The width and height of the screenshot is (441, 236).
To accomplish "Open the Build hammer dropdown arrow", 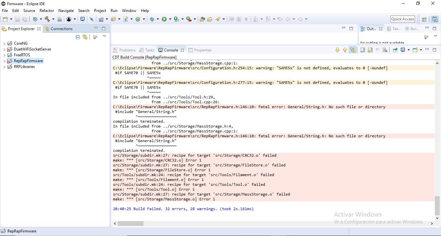I will tap(53, 19).
